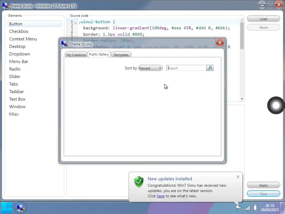This screenshot has width=285, height=214.
Task: Dismiss the updates notification with X
Action: [x=238, y=177]
